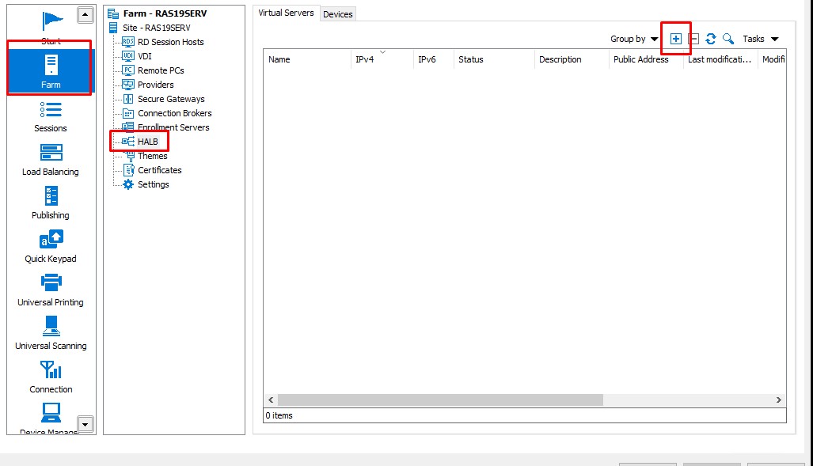The height and width of the screenshot is (466, 813).
Task: Select HALB in the site tree
Action: 147,142
